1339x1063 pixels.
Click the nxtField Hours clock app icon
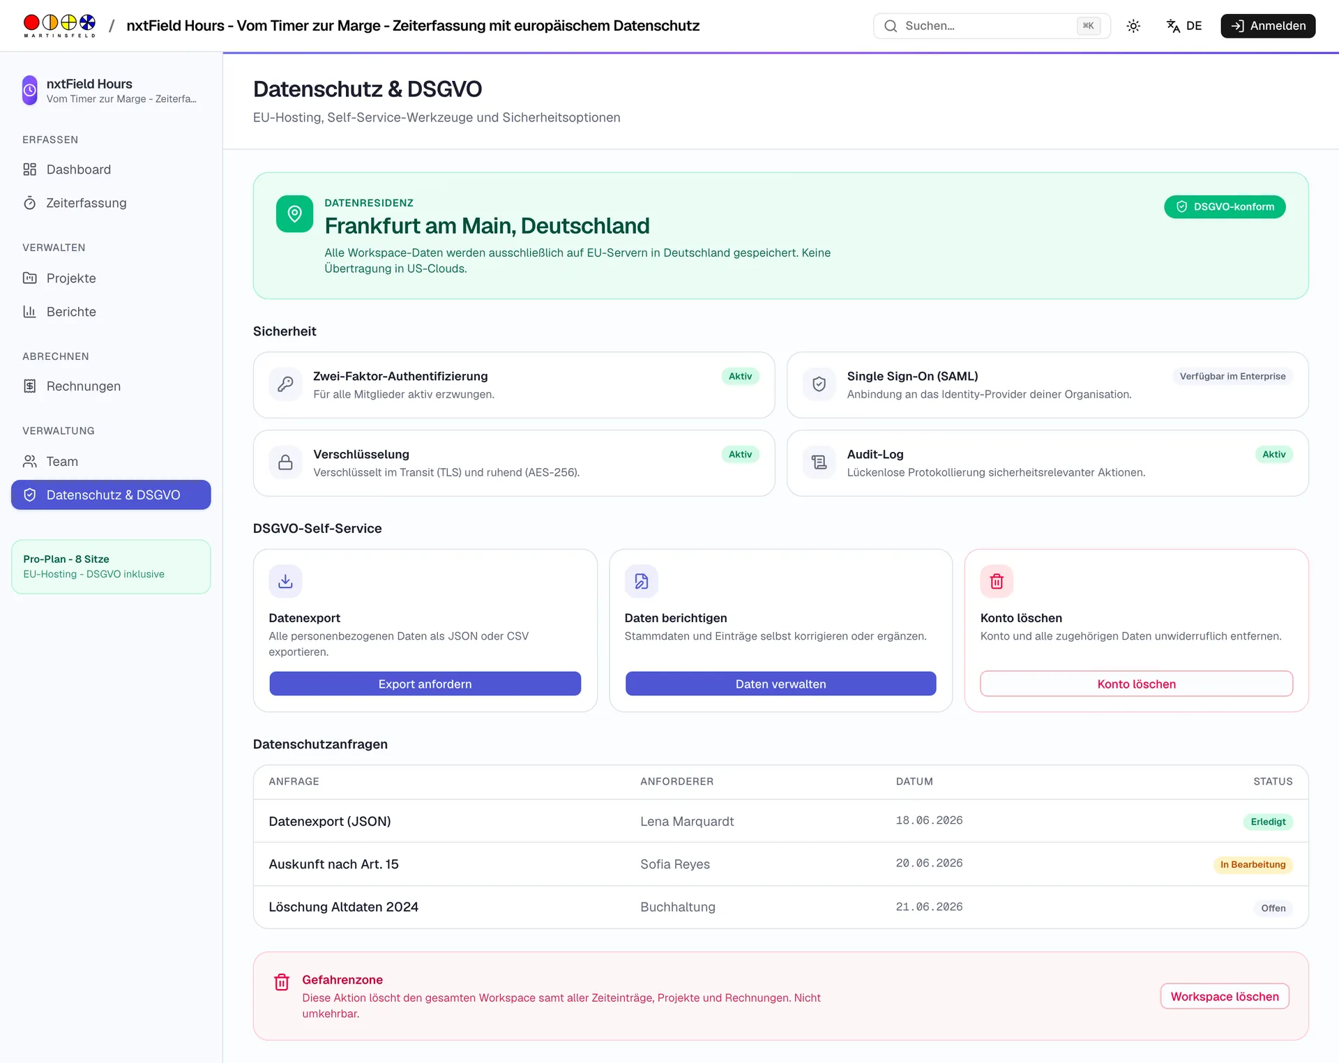[30, 90]
